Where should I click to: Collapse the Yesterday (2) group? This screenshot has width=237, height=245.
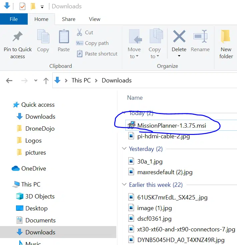124,149
